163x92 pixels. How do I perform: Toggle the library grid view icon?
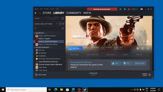(x=63, y=18)
